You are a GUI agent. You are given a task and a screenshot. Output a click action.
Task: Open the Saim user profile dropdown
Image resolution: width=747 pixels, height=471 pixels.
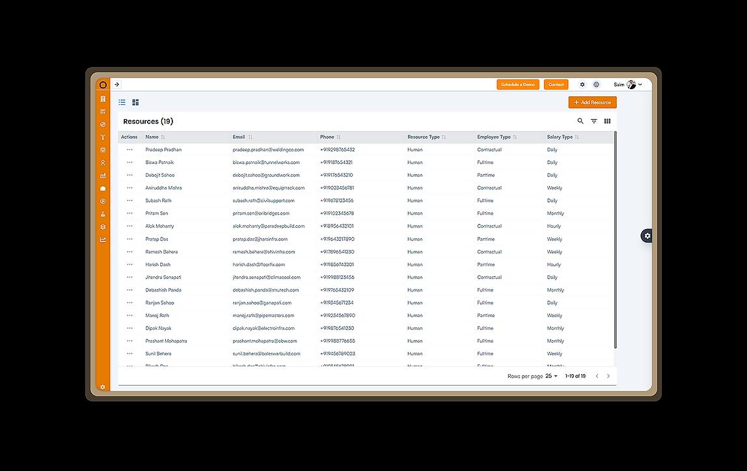point(627,85)
